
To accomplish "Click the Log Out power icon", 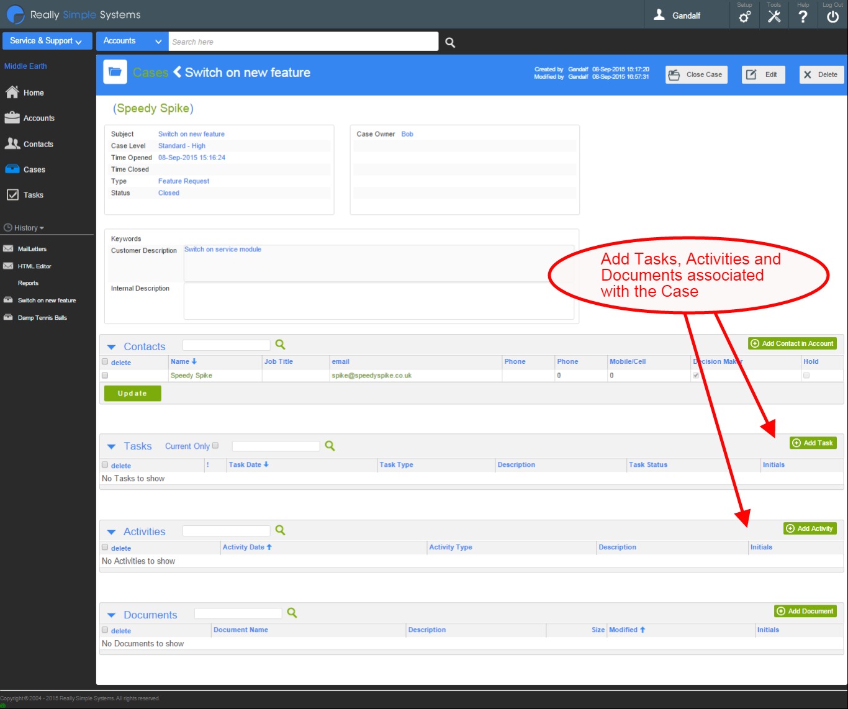I will point(832,17).
